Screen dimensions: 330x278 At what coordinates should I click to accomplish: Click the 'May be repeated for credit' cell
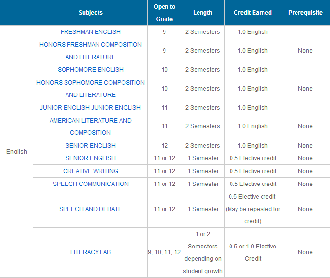pos(253,209)
